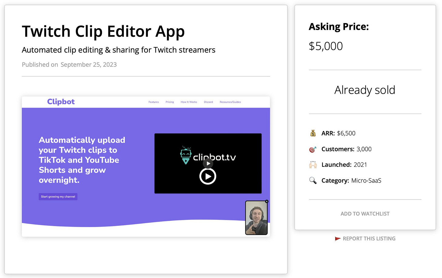
Task: Click the clipbot.tv robot logo icon
Action: tap(185, 155)
